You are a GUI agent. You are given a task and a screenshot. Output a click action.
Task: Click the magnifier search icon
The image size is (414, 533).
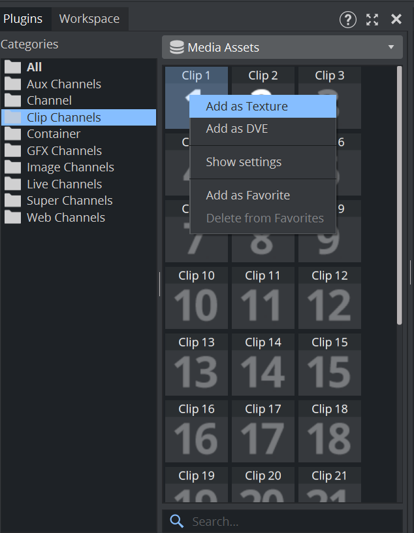click(x=176, y=521)
